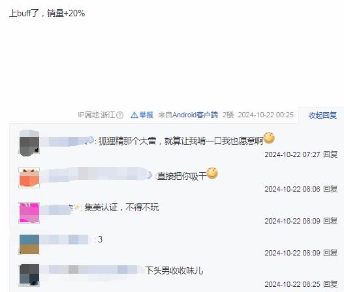Click the 举报 report link
The width and height of the screenshot is (344, 292).
point(146,115)
